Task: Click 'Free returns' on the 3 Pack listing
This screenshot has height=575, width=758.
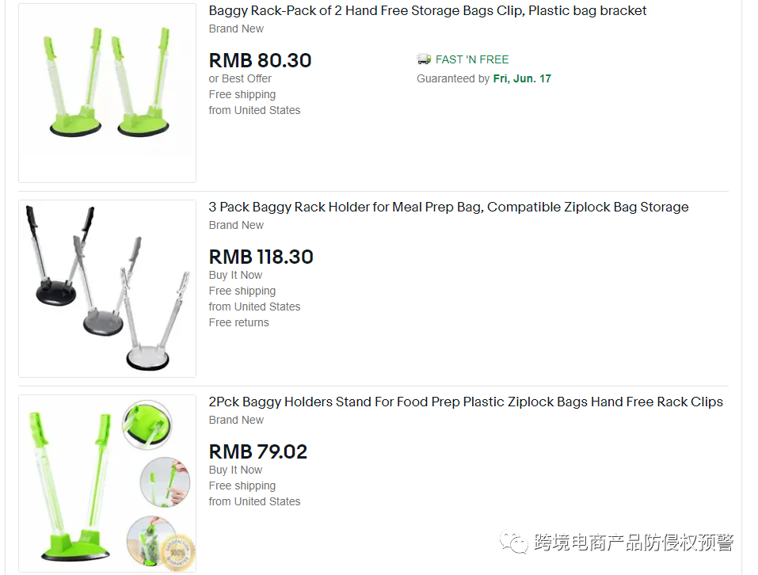Action: pyautogui.click(x=239, y=322)
